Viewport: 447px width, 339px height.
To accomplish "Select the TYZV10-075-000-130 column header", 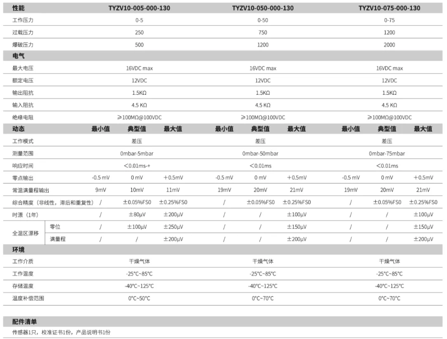I will click(x=389, y=8).
